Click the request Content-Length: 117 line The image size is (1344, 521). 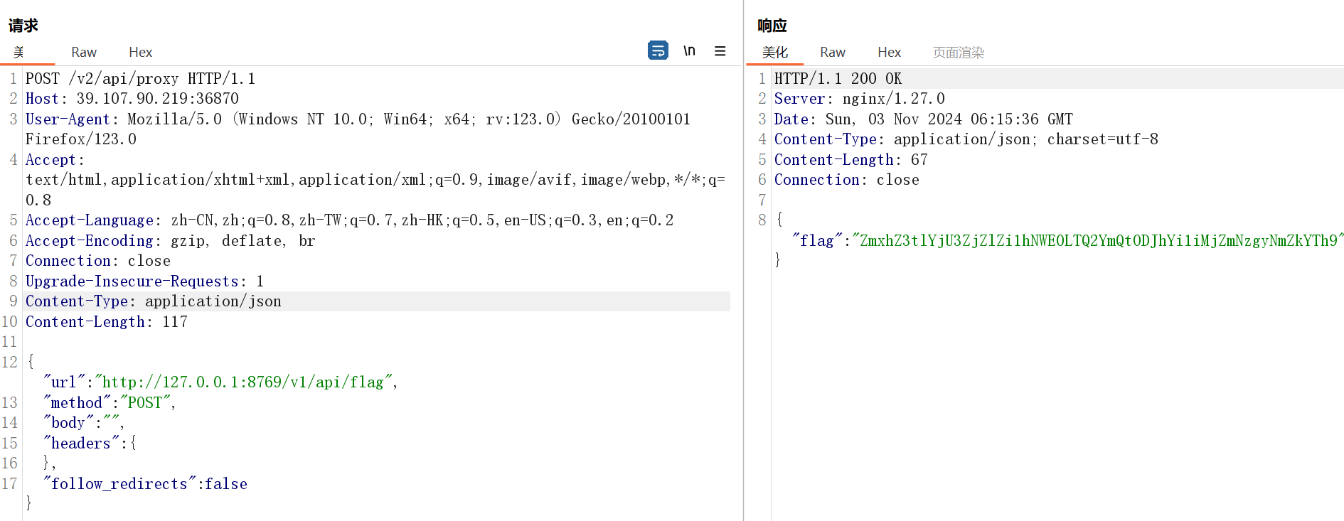click(x=107, y=322)
